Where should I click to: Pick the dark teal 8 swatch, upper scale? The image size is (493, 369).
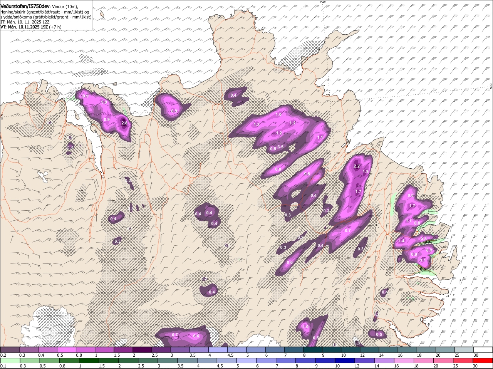312,349
